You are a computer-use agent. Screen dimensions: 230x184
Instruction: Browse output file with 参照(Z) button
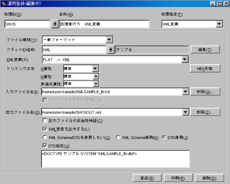205,112
